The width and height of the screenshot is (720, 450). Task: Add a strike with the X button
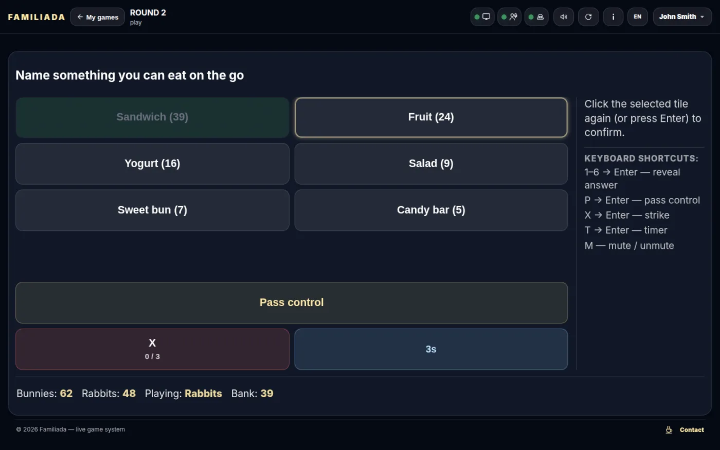[x=152, y=349]
